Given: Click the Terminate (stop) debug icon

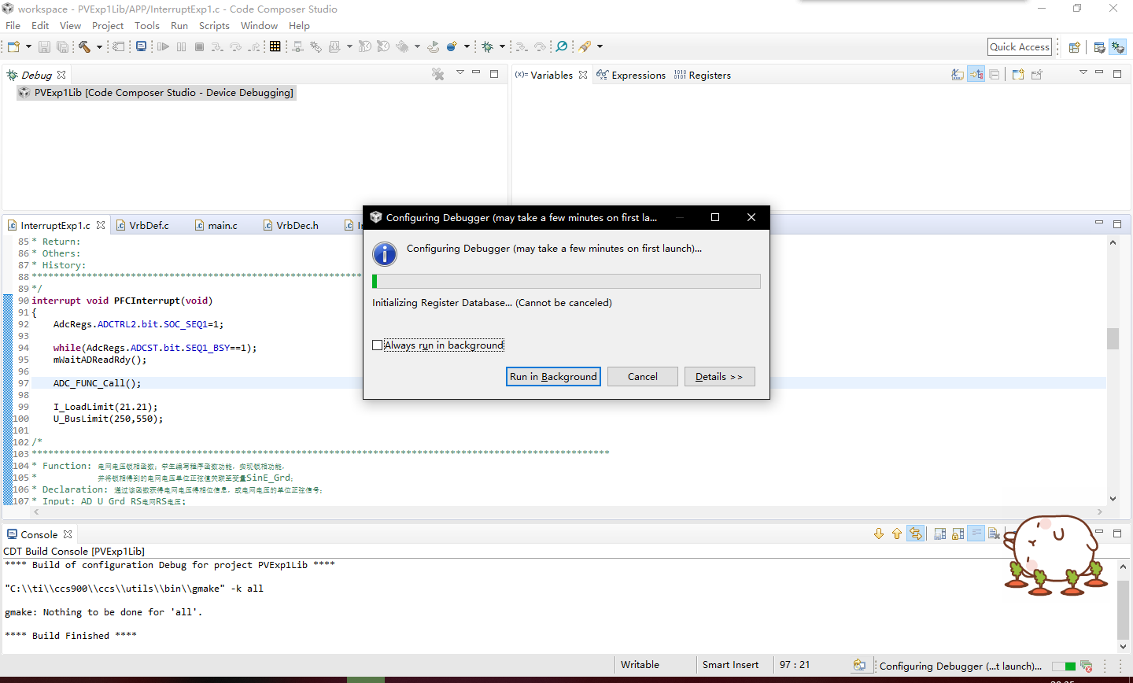Looking at the screenshot, I should tap(199, 46).
